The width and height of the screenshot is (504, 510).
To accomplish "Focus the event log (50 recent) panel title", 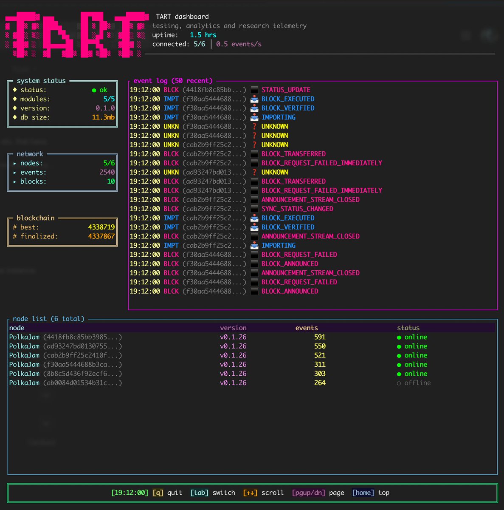I will [173, 81].
